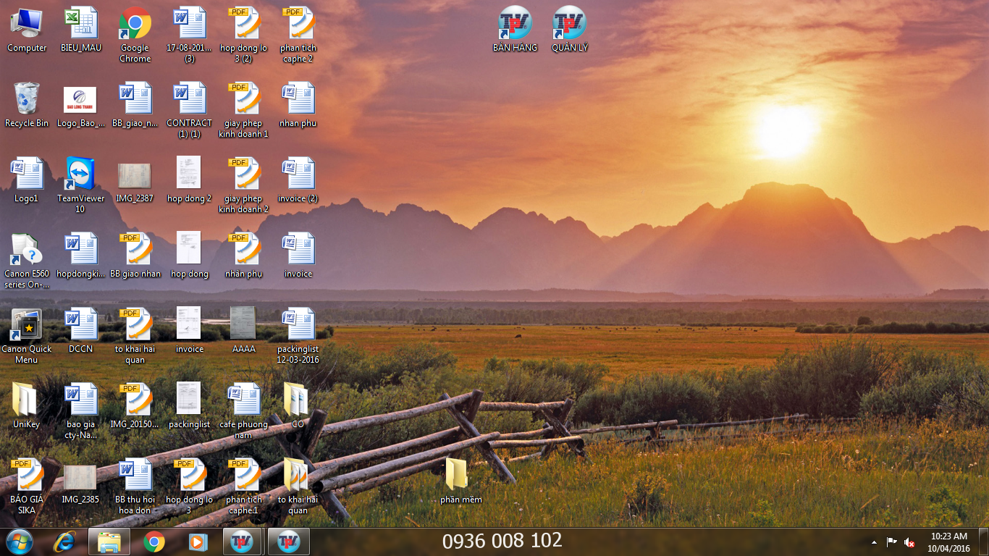Select the DCCN Word document
Image resolution: width=989 pixels, height=556 pixels.
pyautogui.click(x=81, y=331)
